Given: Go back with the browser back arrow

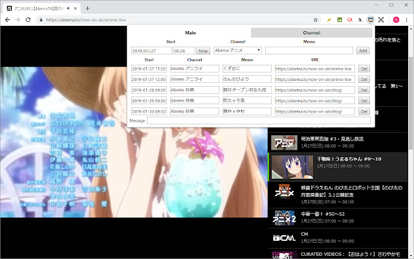Looking at the screenshot, I should [x=7, y=20].
